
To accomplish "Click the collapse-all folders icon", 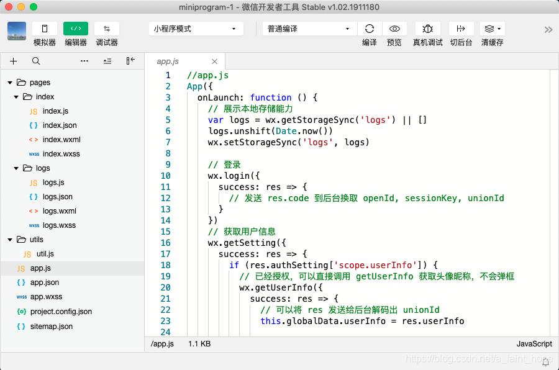I will 107,61.
